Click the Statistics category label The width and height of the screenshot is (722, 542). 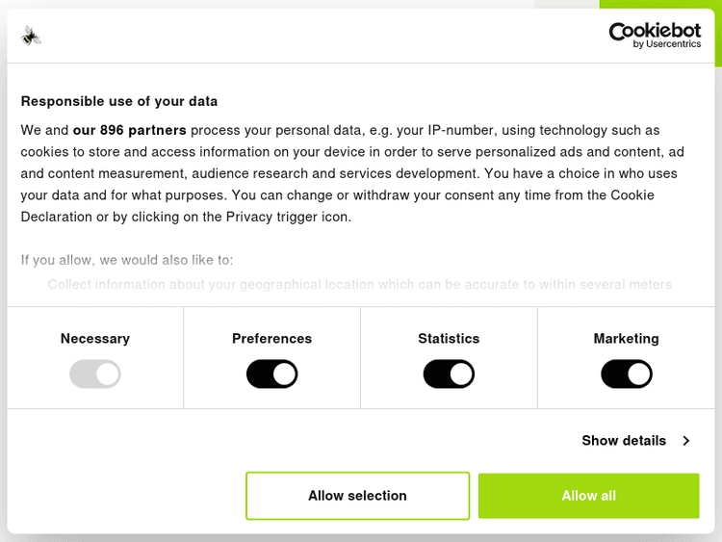(x=449, y=339)
